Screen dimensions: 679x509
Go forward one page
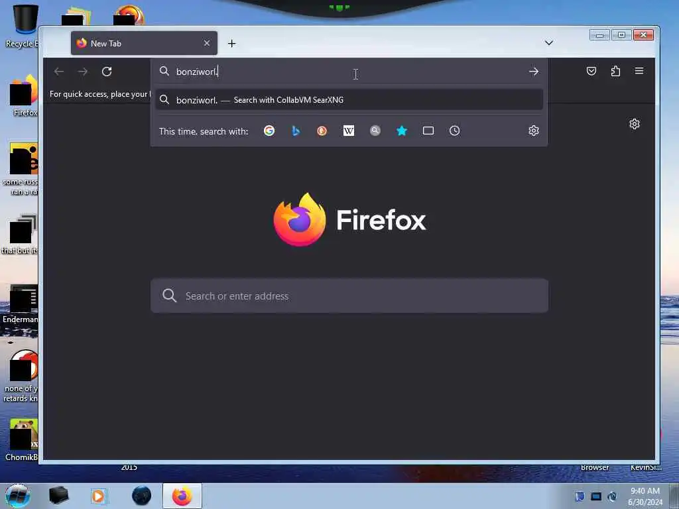(83, 72)
